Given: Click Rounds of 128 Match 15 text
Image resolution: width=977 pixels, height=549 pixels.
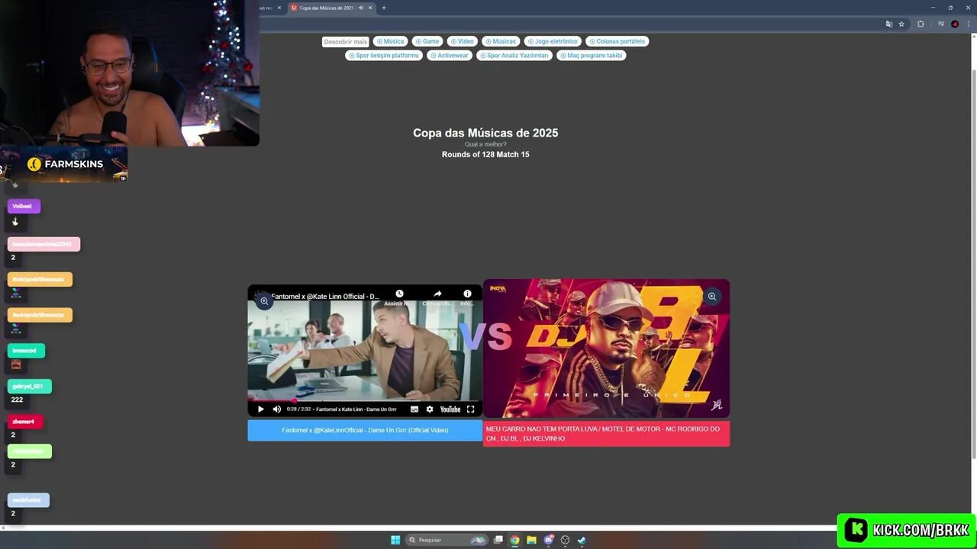Looking at the screenshot, I should point(485,154).
